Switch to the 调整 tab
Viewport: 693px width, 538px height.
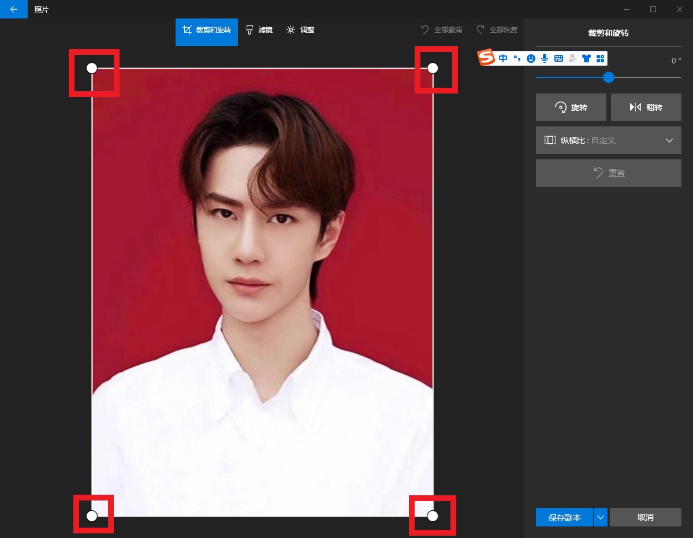coord(301,30)
